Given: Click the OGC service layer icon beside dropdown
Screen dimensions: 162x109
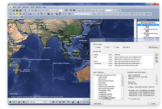Looking at the screenshot, I should pos(22,17).
